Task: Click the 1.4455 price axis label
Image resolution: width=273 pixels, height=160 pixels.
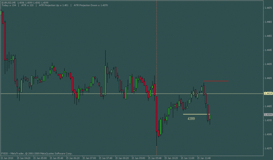Action: 268,36
